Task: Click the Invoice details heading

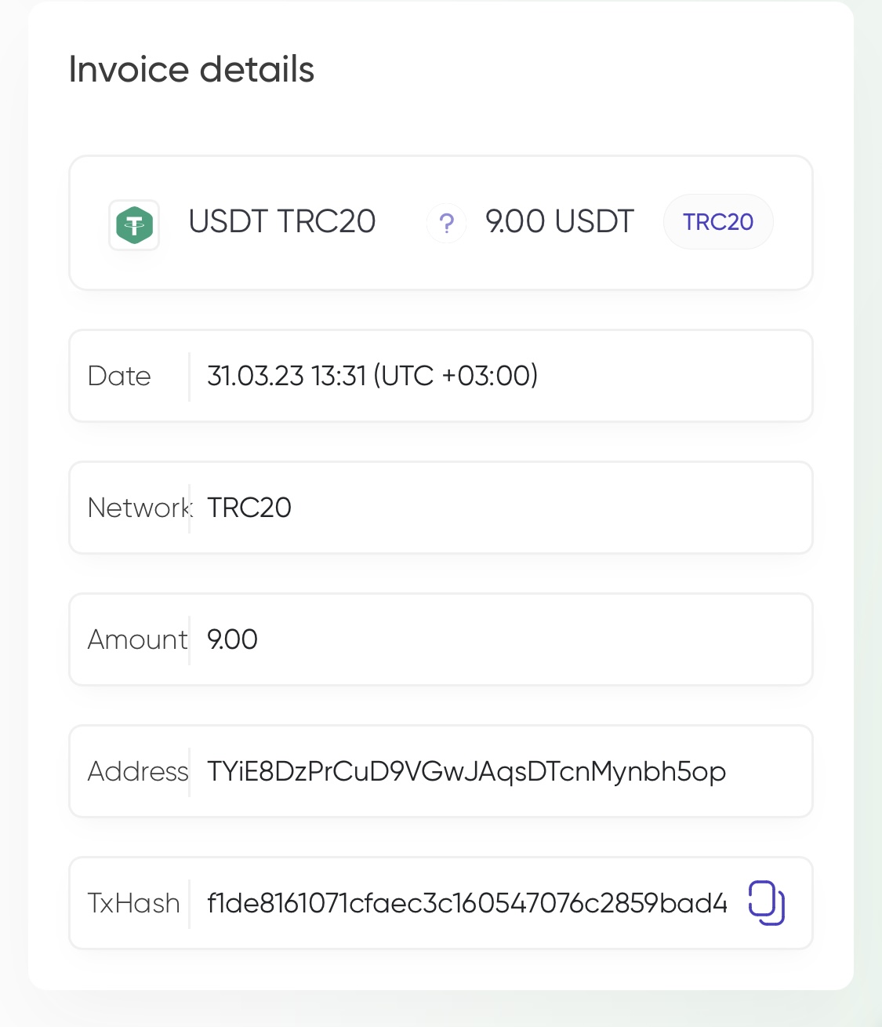Action: (191, 69)
